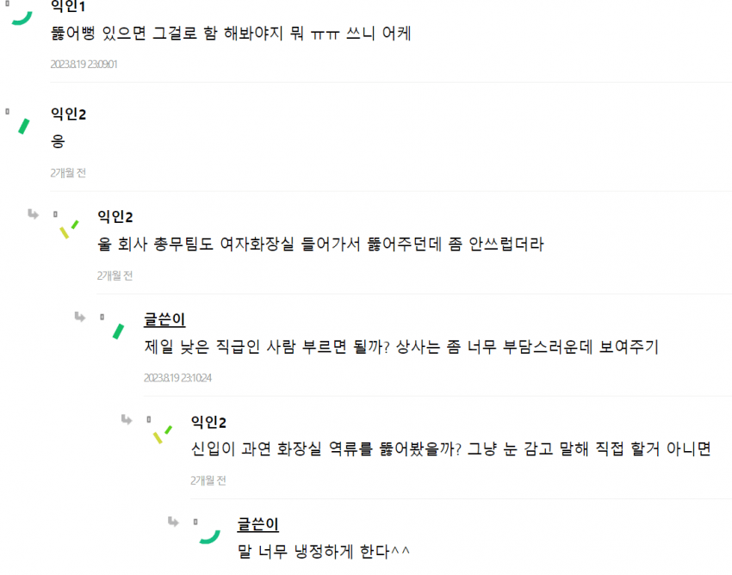Click the reply arrow before the '말 너무 냉정하게' comment
This screenshot has width=732, height=575.
click(173, 521)
